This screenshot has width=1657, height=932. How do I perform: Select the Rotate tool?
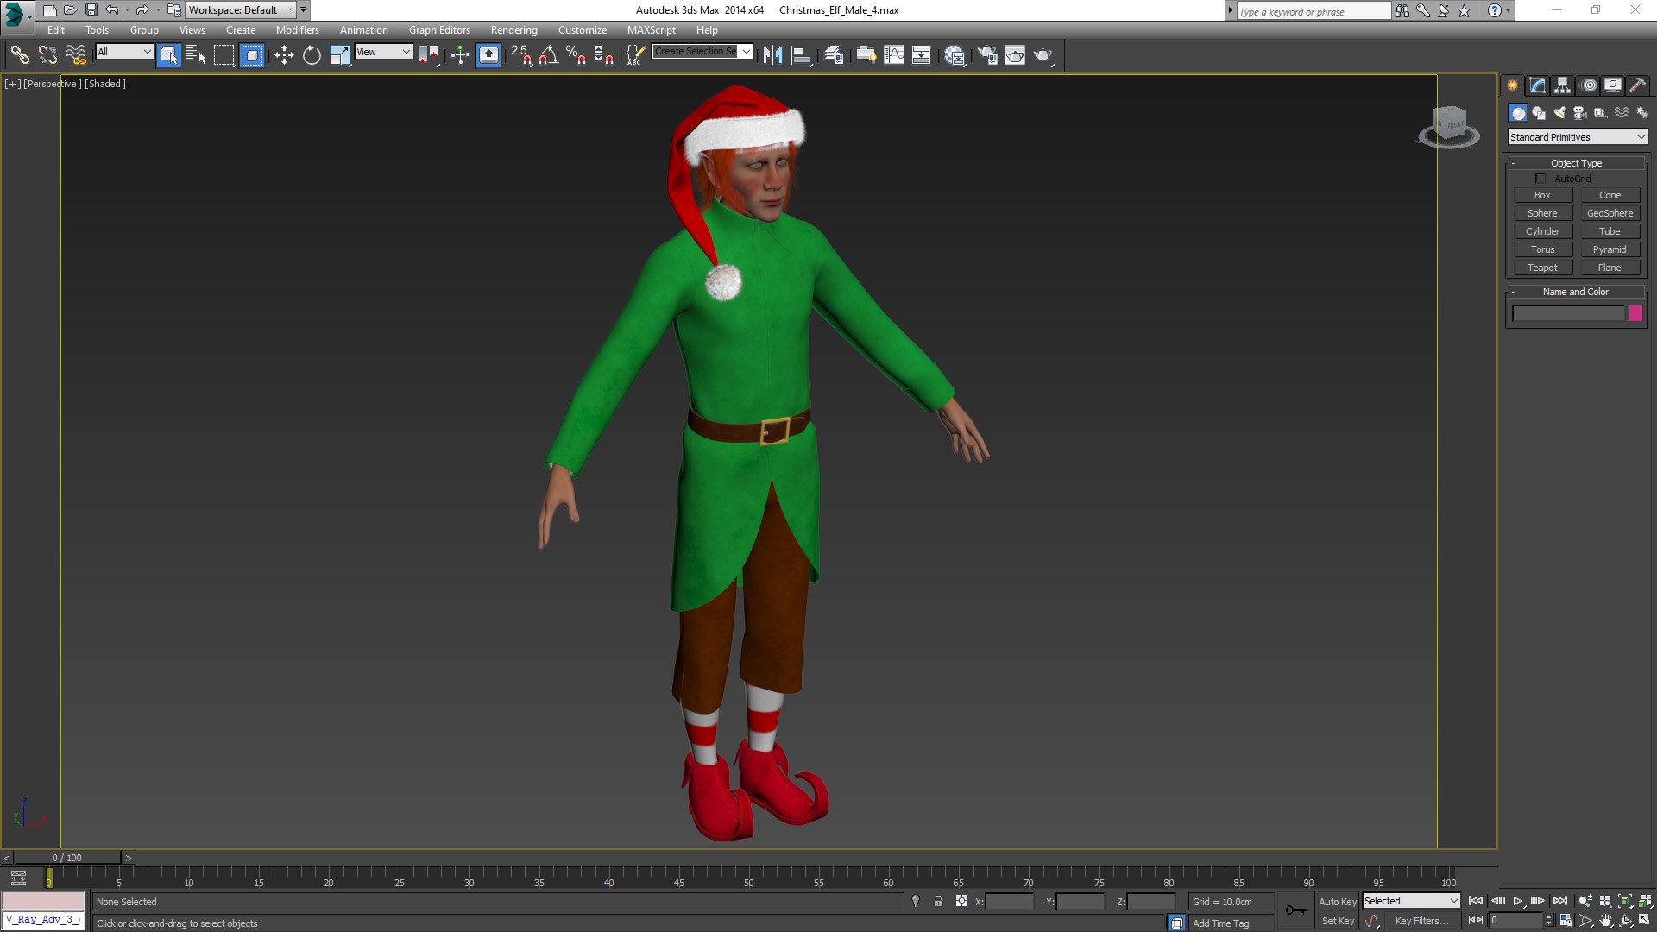(x=312, y=55)
